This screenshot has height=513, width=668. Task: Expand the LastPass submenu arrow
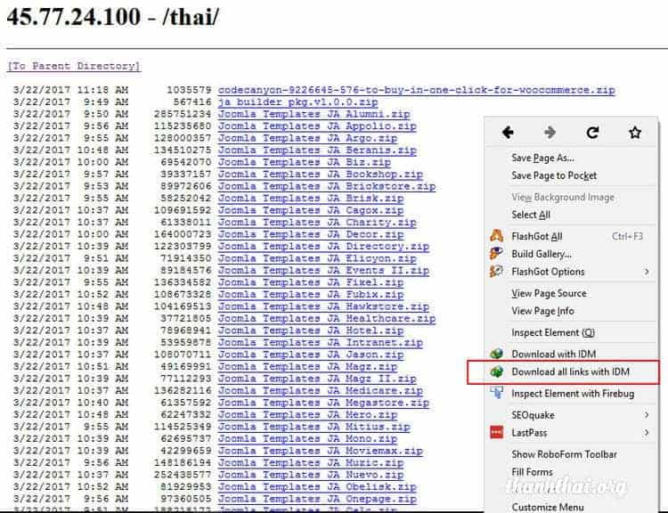click(x=648, y=433)
